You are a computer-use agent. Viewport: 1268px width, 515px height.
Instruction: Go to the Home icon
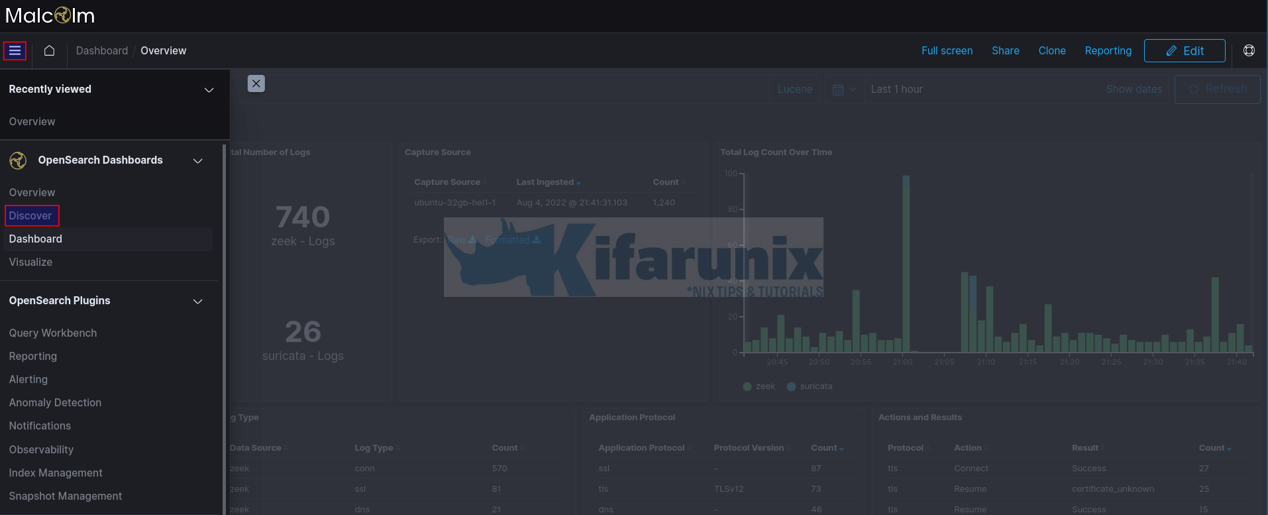(x=49, y=51)
